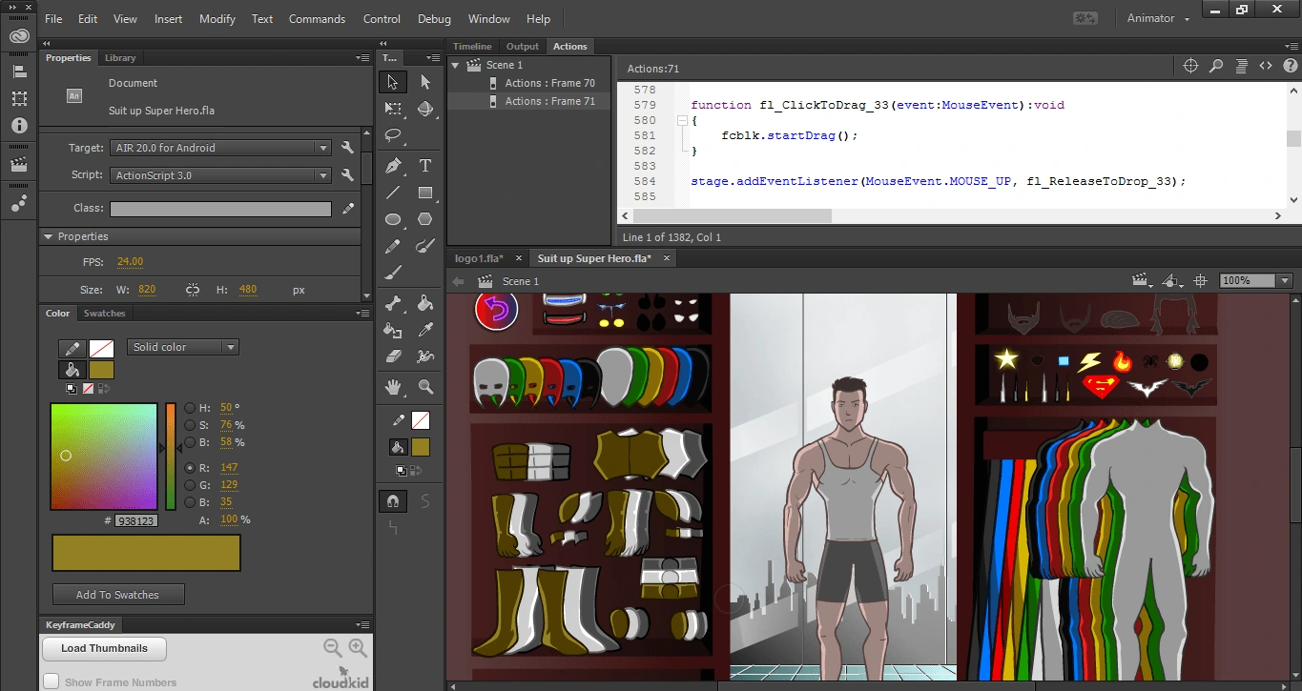Open the Animator workspace dropdown
1302x691 pixels.
pos(1159,18)
